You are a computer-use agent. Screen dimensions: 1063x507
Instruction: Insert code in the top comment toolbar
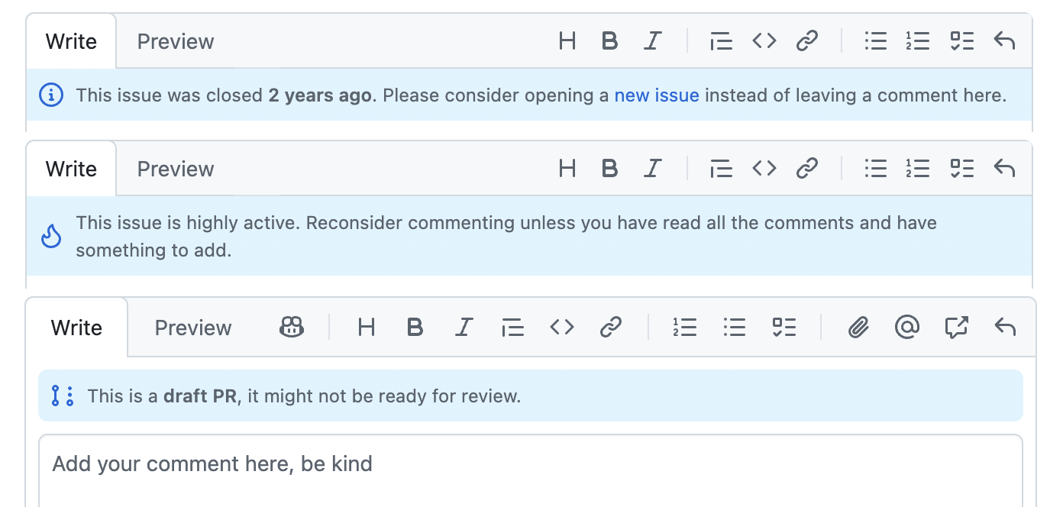(764, 41)
